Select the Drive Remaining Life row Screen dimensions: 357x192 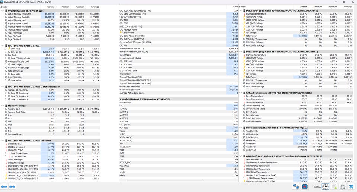(297, 106)
